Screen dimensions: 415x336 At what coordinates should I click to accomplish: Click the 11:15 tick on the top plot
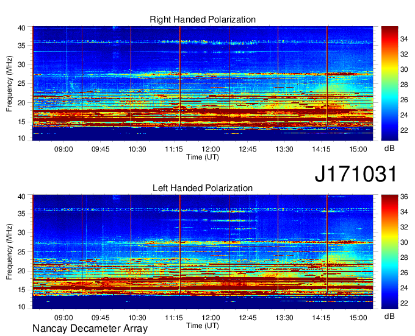click(x=174, y=149)
